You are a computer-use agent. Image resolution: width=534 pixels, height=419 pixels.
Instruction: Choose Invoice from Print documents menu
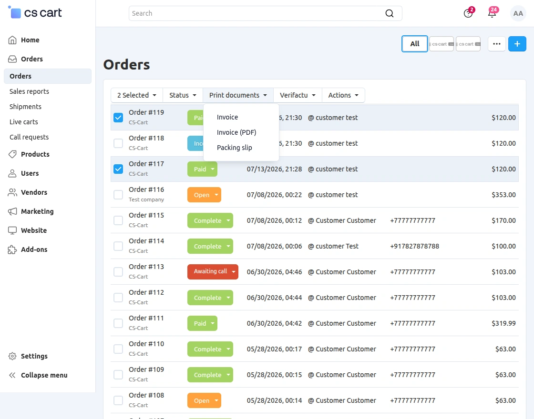(227, 117)
